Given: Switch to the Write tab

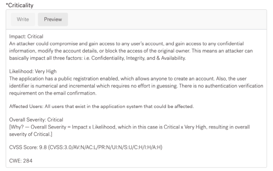Looking at the screenshot, I should coord(23,19).
